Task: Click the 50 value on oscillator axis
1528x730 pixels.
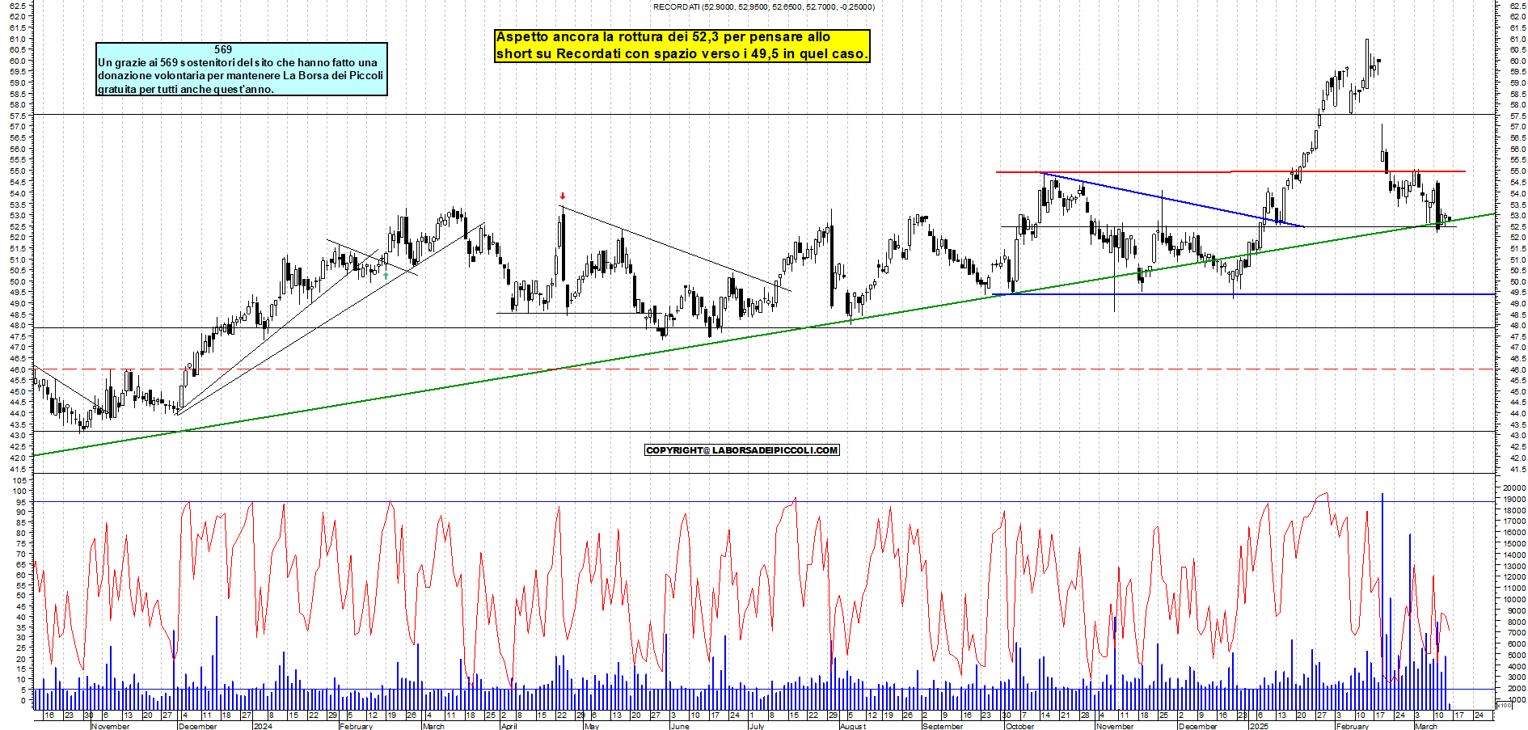Action: click(20, 596)
